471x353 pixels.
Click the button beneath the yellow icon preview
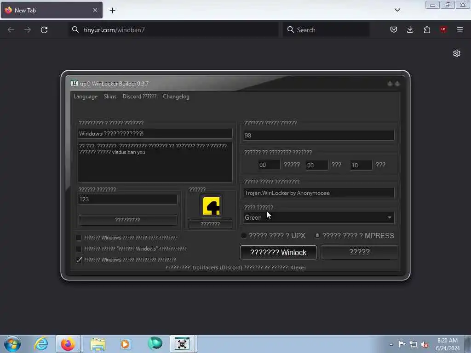(210, 224)
